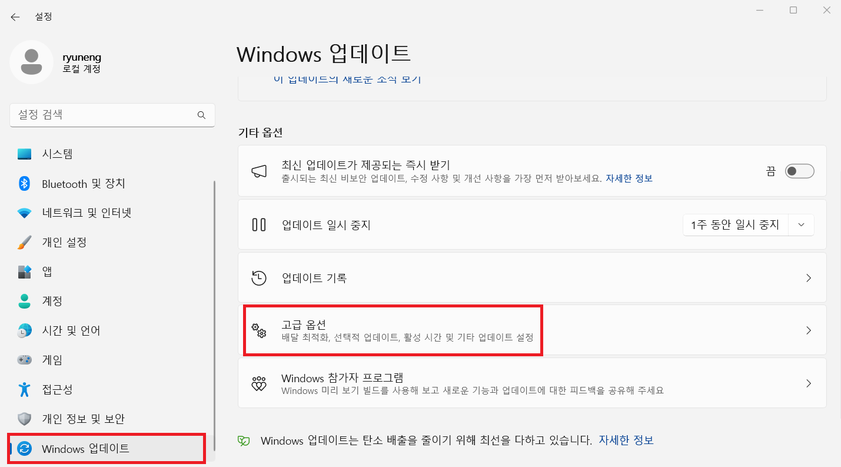Click the megaphone icon for 최신 업데이트

tap(259, 171)
